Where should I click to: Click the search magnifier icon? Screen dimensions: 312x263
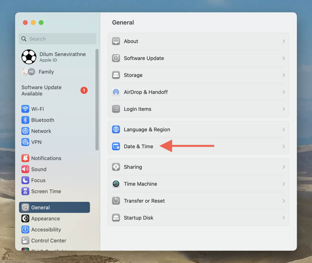[x=24, y=39]
